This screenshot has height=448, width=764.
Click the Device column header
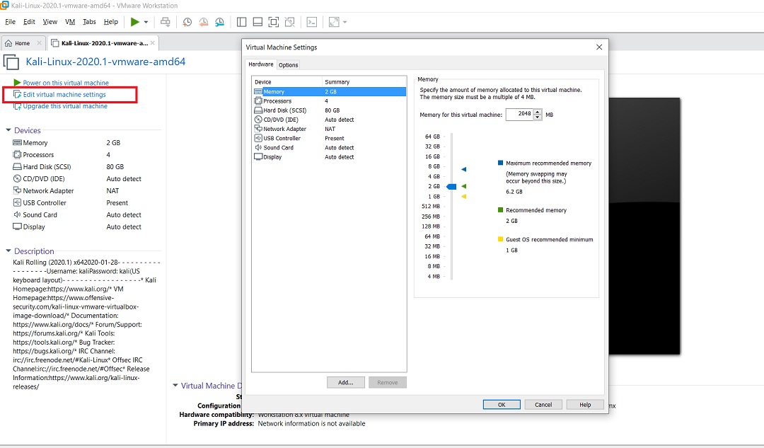point(287,82)
